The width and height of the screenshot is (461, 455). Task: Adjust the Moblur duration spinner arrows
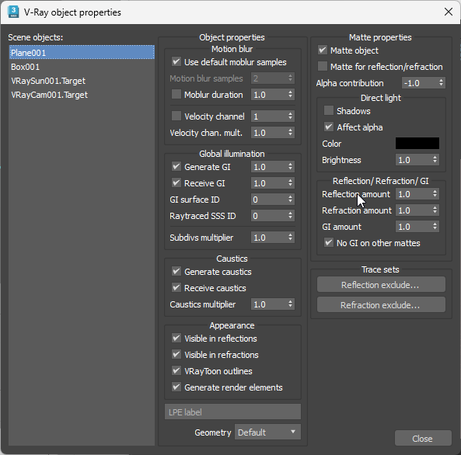click(x=290, y=94)
